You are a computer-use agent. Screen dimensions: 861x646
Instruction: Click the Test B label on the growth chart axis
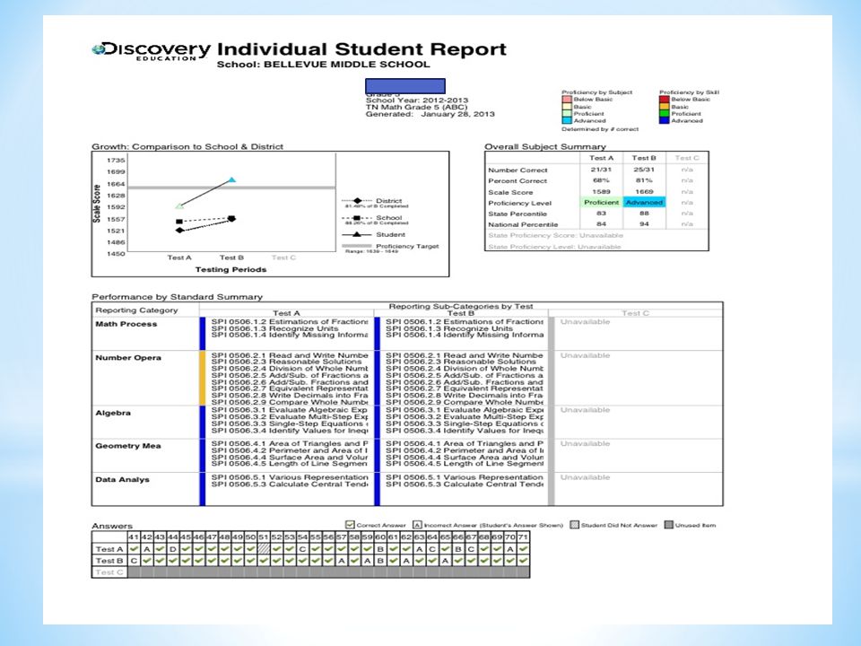231,258
